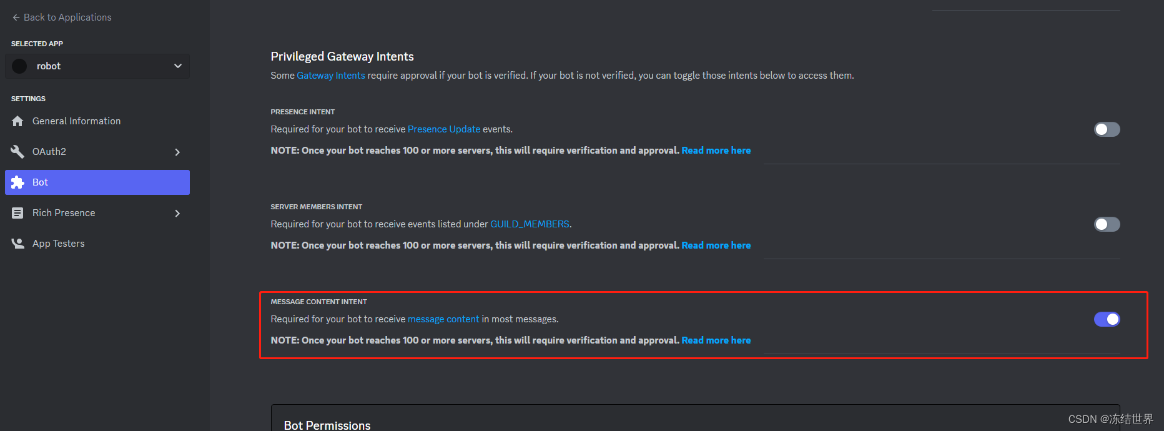
Task: Open the Presence Update link
Action: point(444,129)
